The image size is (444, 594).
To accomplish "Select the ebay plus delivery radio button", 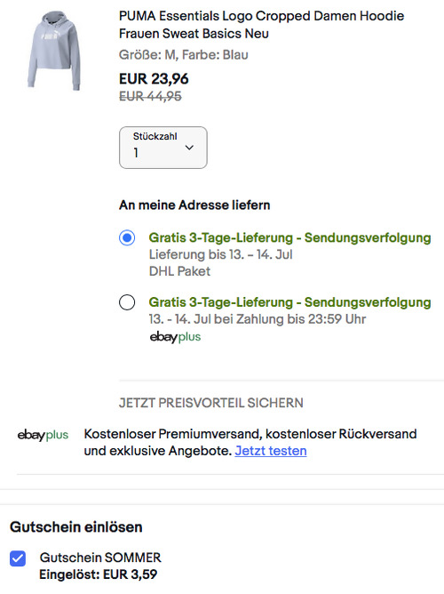I will coord(127,302).
